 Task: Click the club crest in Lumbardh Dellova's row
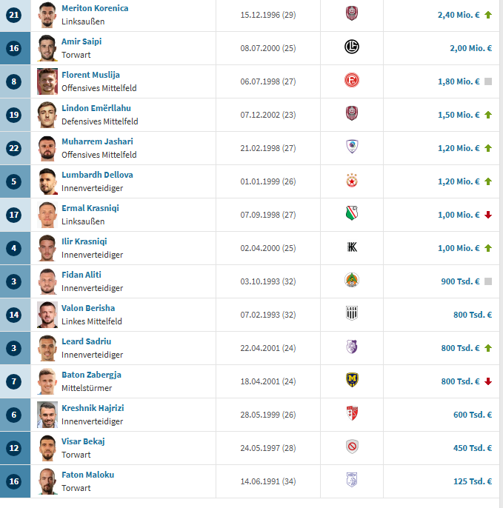click(351, 181)
